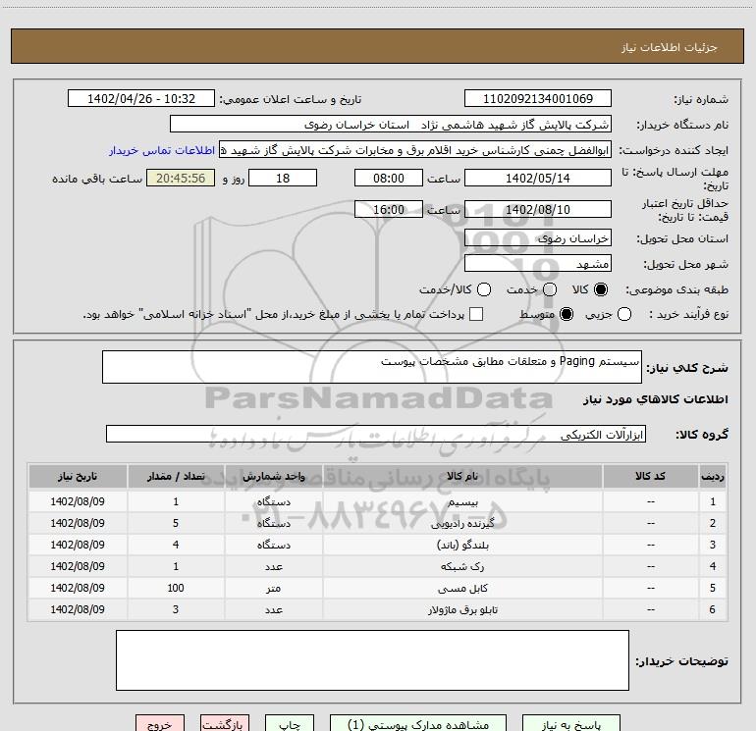Click the شماره نیاز field 1102092134001069
Screen dimensions: 756x731
click(x=538, y=98)
